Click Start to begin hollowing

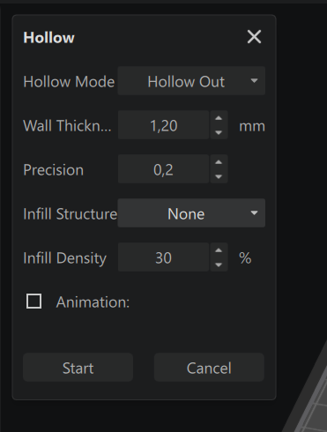coord(78,368)
